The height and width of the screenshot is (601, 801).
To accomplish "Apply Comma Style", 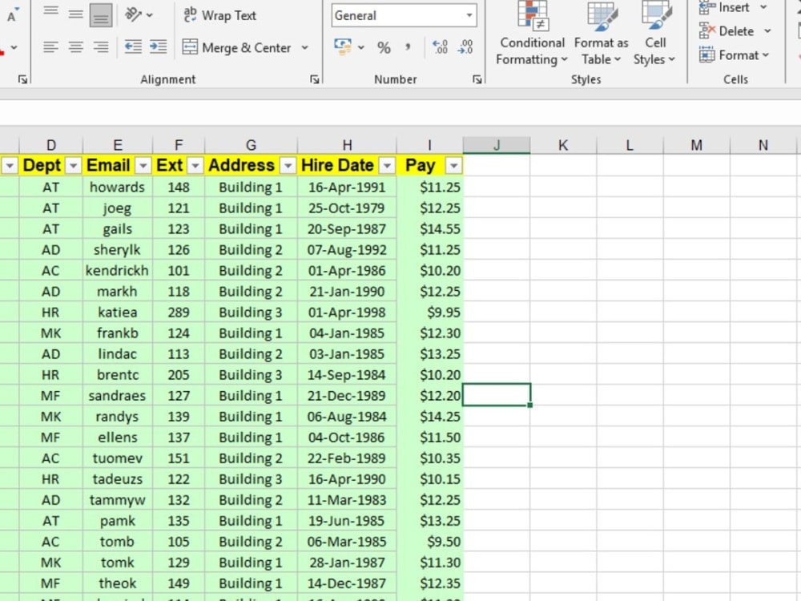I will click(x=408, y=47).
